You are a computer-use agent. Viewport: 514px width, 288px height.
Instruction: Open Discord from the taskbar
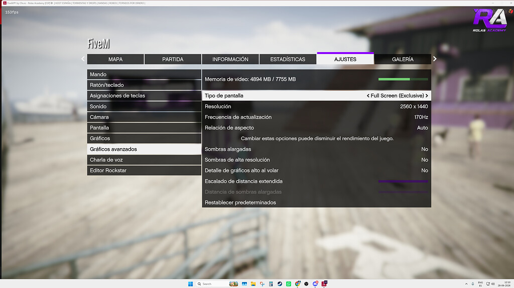click(315, 284)
